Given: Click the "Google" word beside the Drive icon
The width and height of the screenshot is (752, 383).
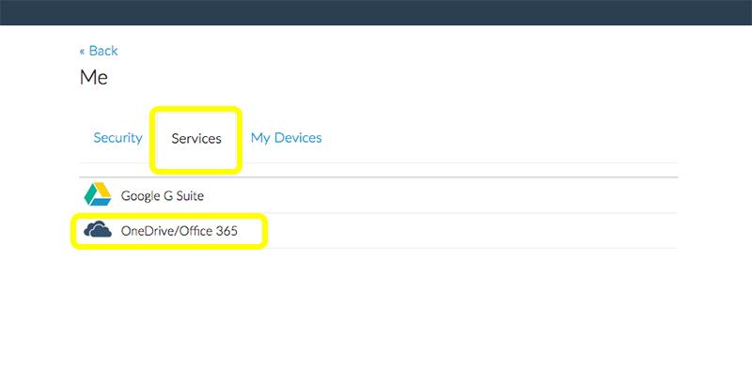Looking at the screenshot, I should pos(140,196).
